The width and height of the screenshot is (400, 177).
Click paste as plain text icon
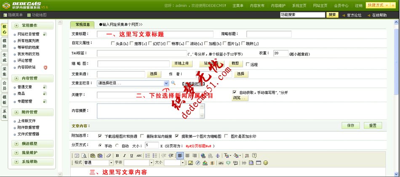pyautogui.click(x=93, y=156)
